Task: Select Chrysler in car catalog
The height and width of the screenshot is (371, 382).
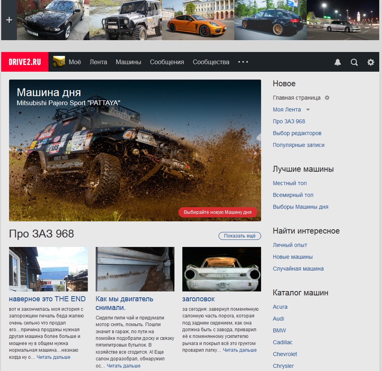Action: [283, 366]
